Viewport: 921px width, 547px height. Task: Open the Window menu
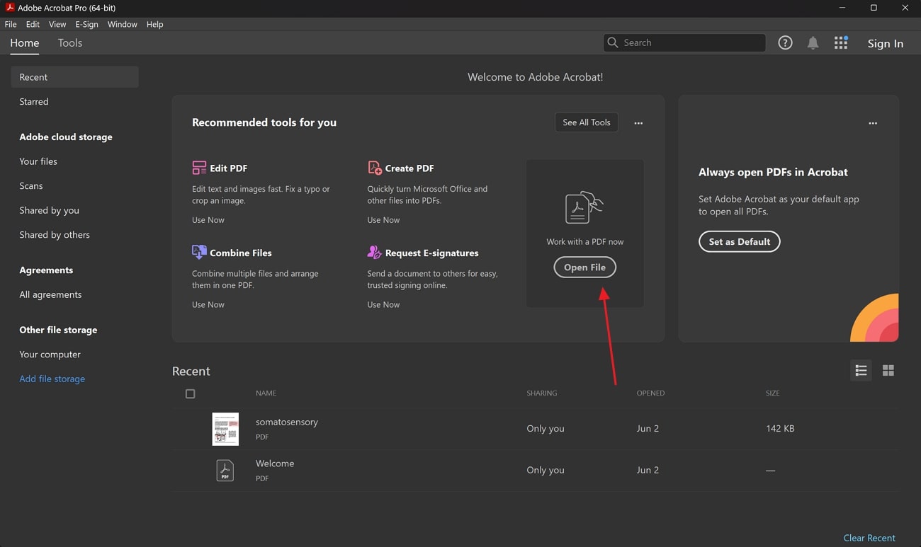point(123,24)
